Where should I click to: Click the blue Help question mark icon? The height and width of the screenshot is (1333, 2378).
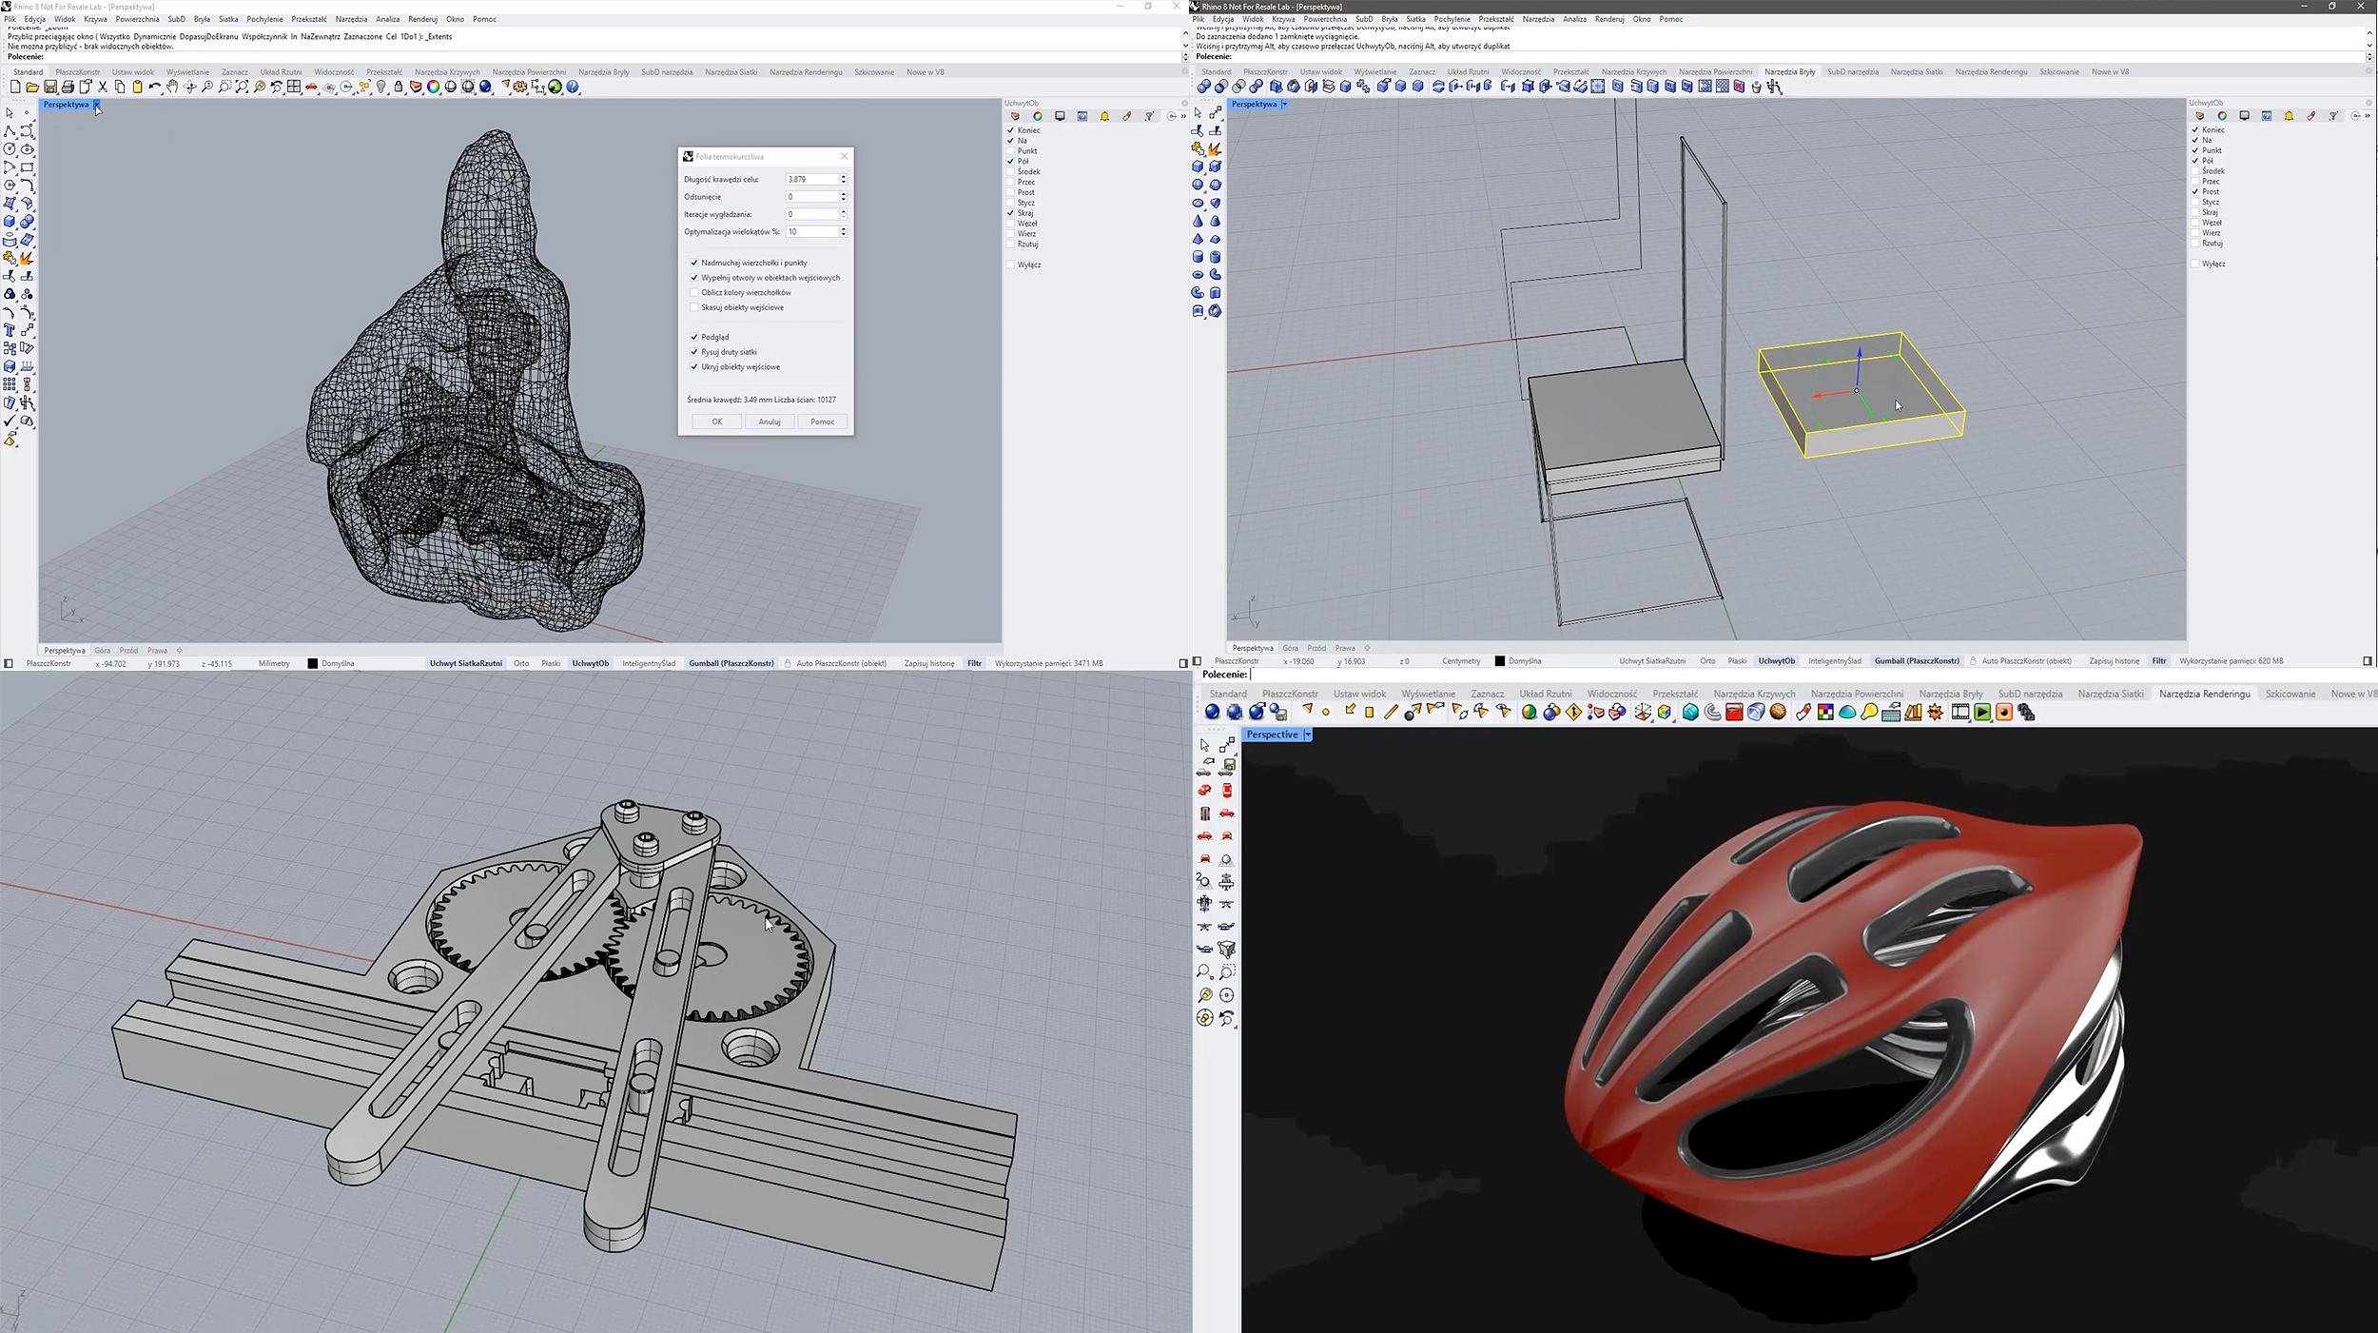coord(573,87)
